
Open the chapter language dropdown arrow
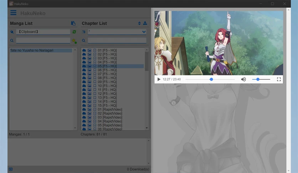[x=144, y=32]
